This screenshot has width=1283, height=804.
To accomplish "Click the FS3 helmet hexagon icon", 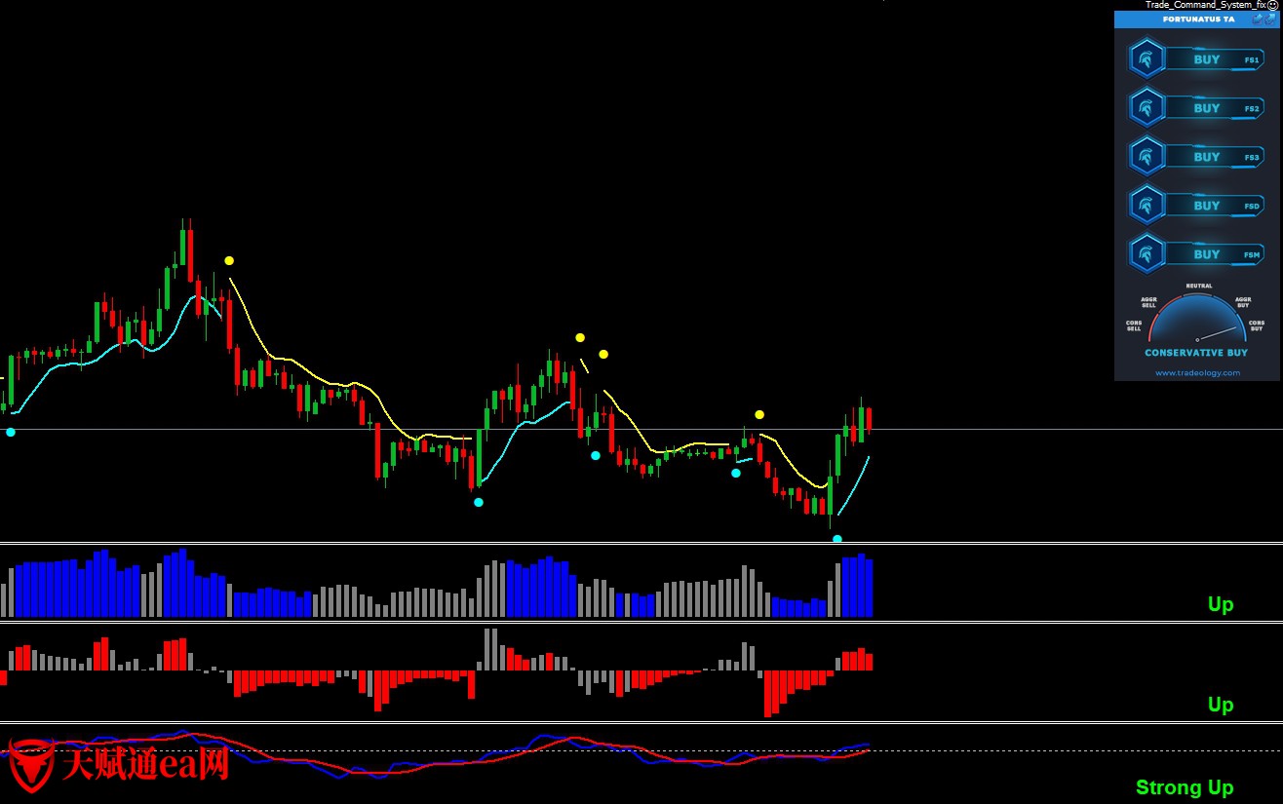I will point(1147,157).
